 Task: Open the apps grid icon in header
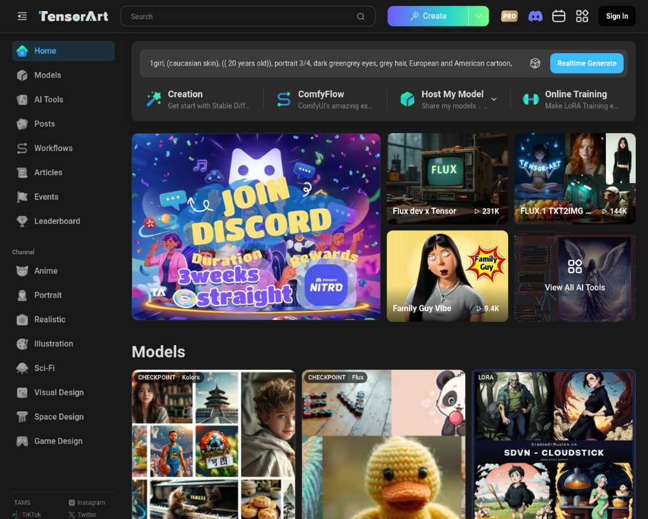(x=583, y=16)
